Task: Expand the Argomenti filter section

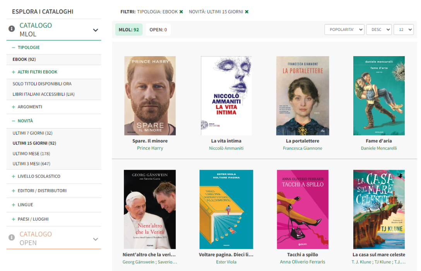Action: coord(27,107)
